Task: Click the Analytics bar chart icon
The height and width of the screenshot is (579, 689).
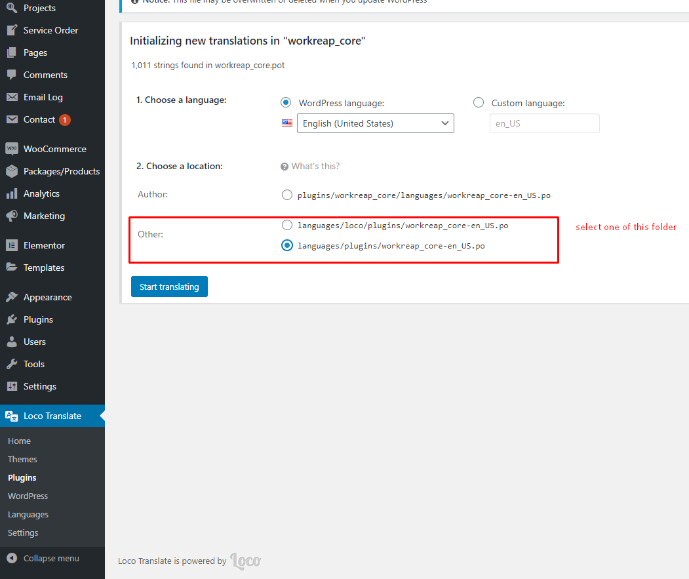Action: (x=12, y=193)
